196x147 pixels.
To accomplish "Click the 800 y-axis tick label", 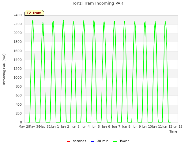I will click(19, 87).
